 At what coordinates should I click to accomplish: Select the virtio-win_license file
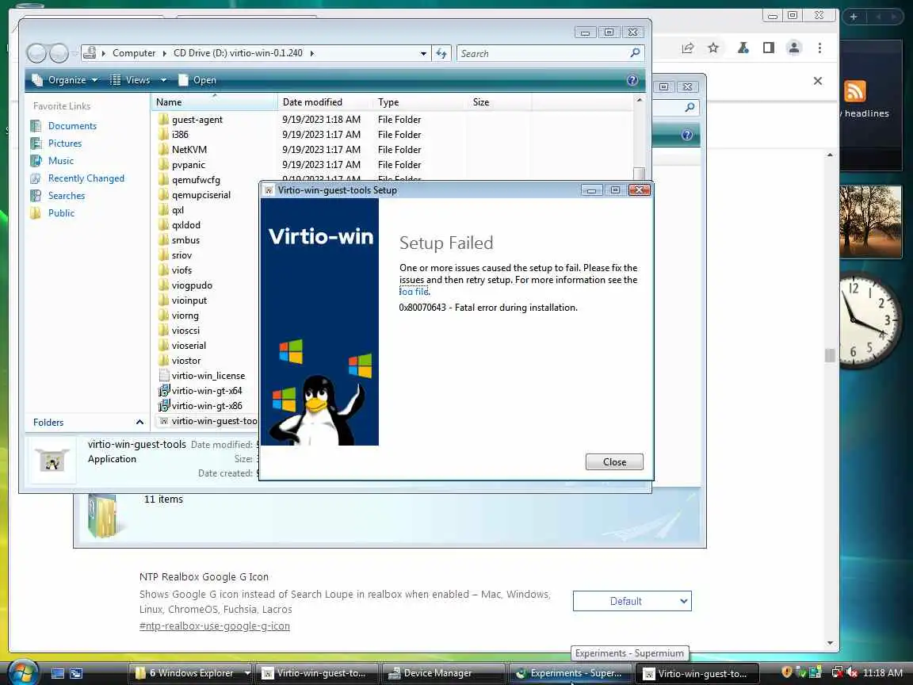click(x=208, y=376)
